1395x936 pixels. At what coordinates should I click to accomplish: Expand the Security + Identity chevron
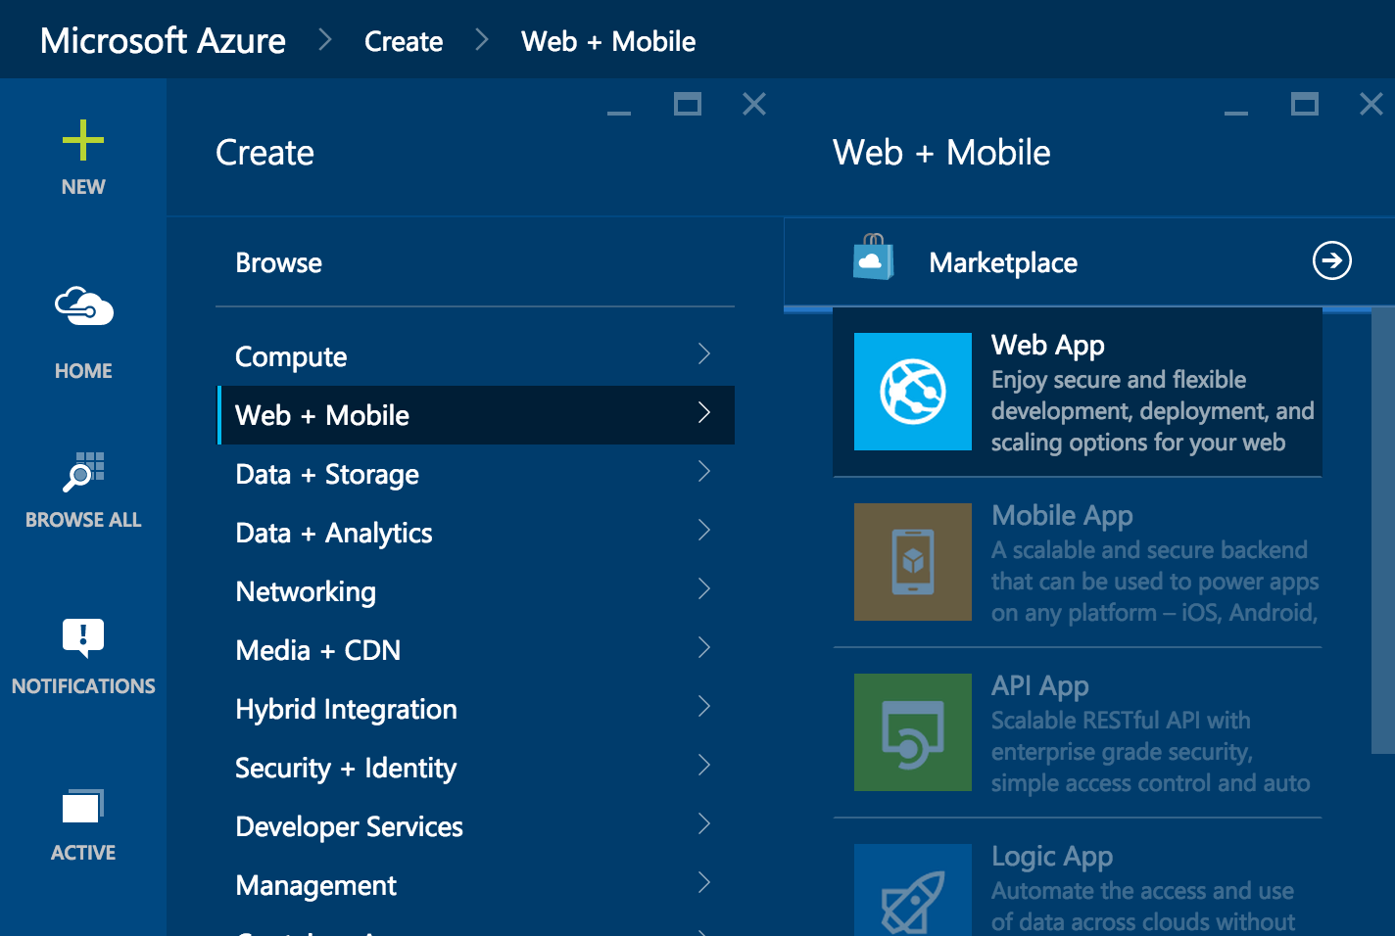704,765
